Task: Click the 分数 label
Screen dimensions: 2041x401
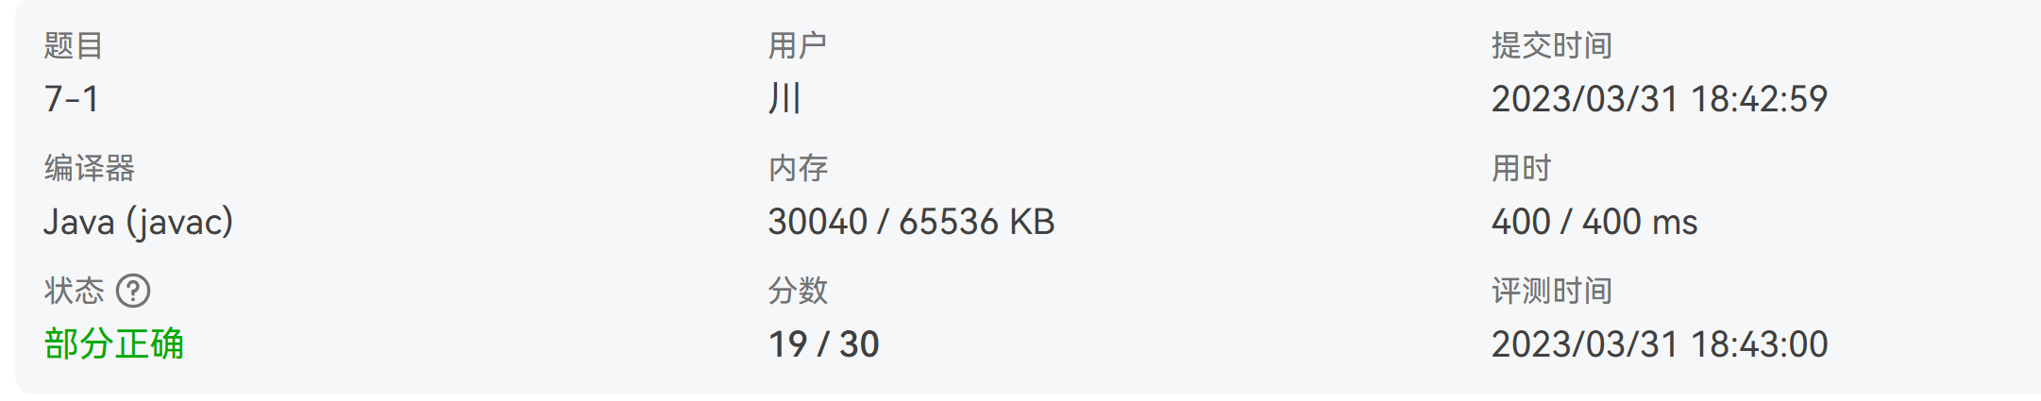Action: [798, 291]
